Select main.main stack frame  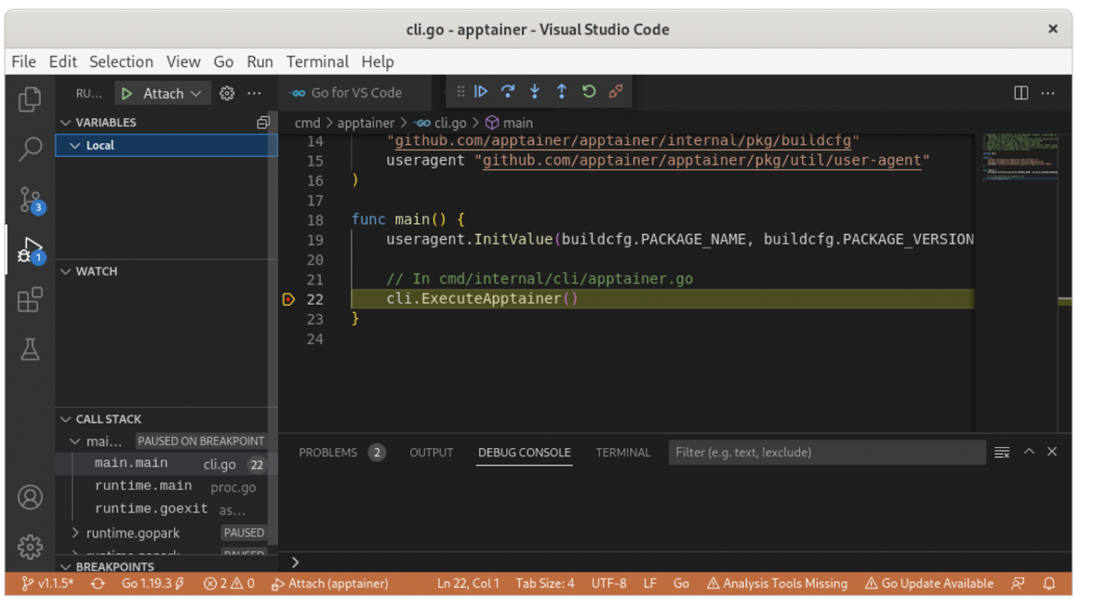click(x=166, y=464)
